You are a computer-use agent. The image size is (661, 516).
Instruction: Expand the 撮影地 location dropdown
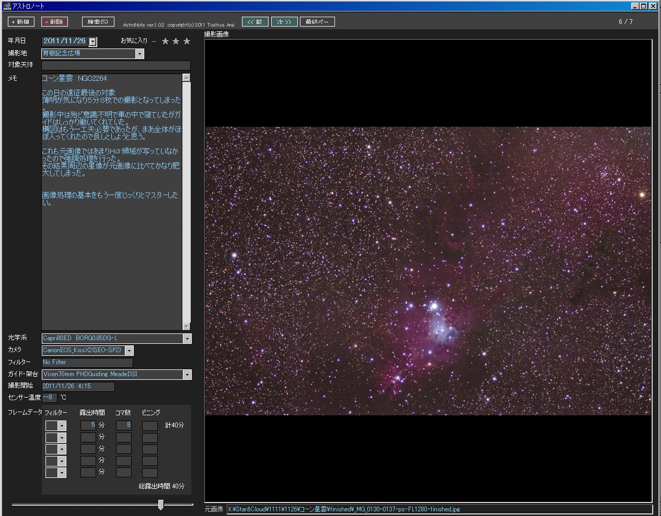pyautogui.click(x=140, y=54)
